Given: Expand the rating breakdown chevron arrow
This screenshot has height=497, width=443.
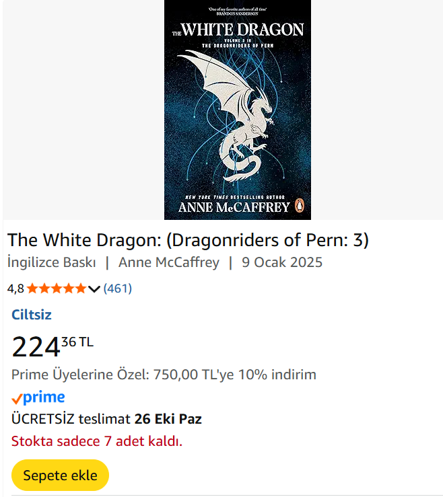Looking at the screenshot, I should coord(94,289).
